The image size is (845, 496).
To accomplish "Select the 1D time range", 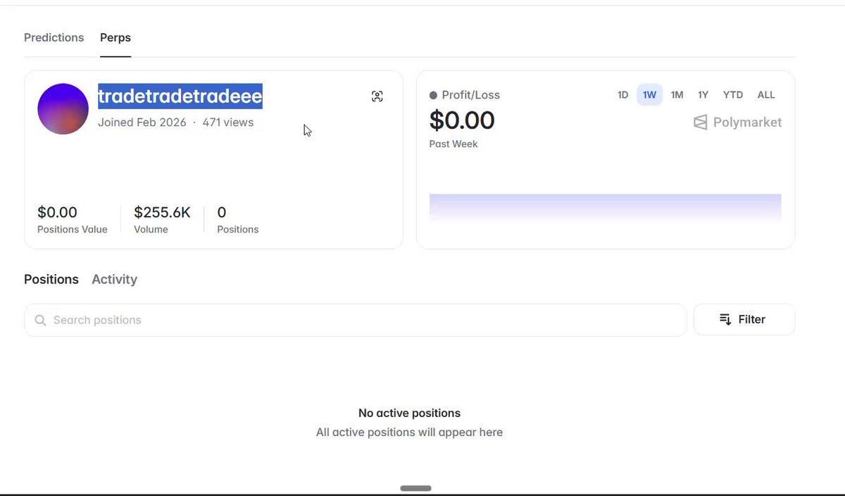I will (x=622, y=94).
